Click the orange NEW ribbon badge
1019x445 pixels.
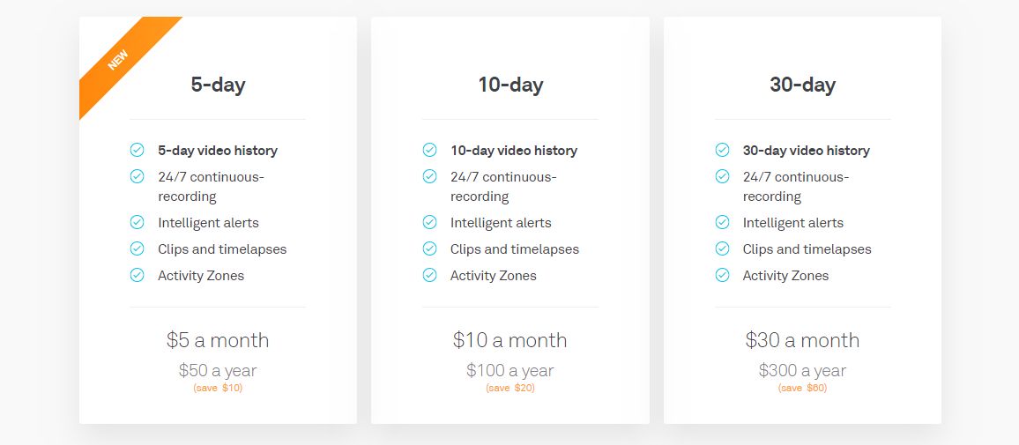click(x=119, y=60)
